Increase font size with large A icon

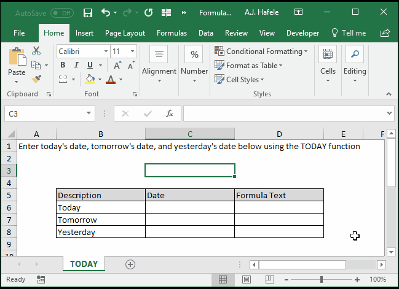coord(117,65)
